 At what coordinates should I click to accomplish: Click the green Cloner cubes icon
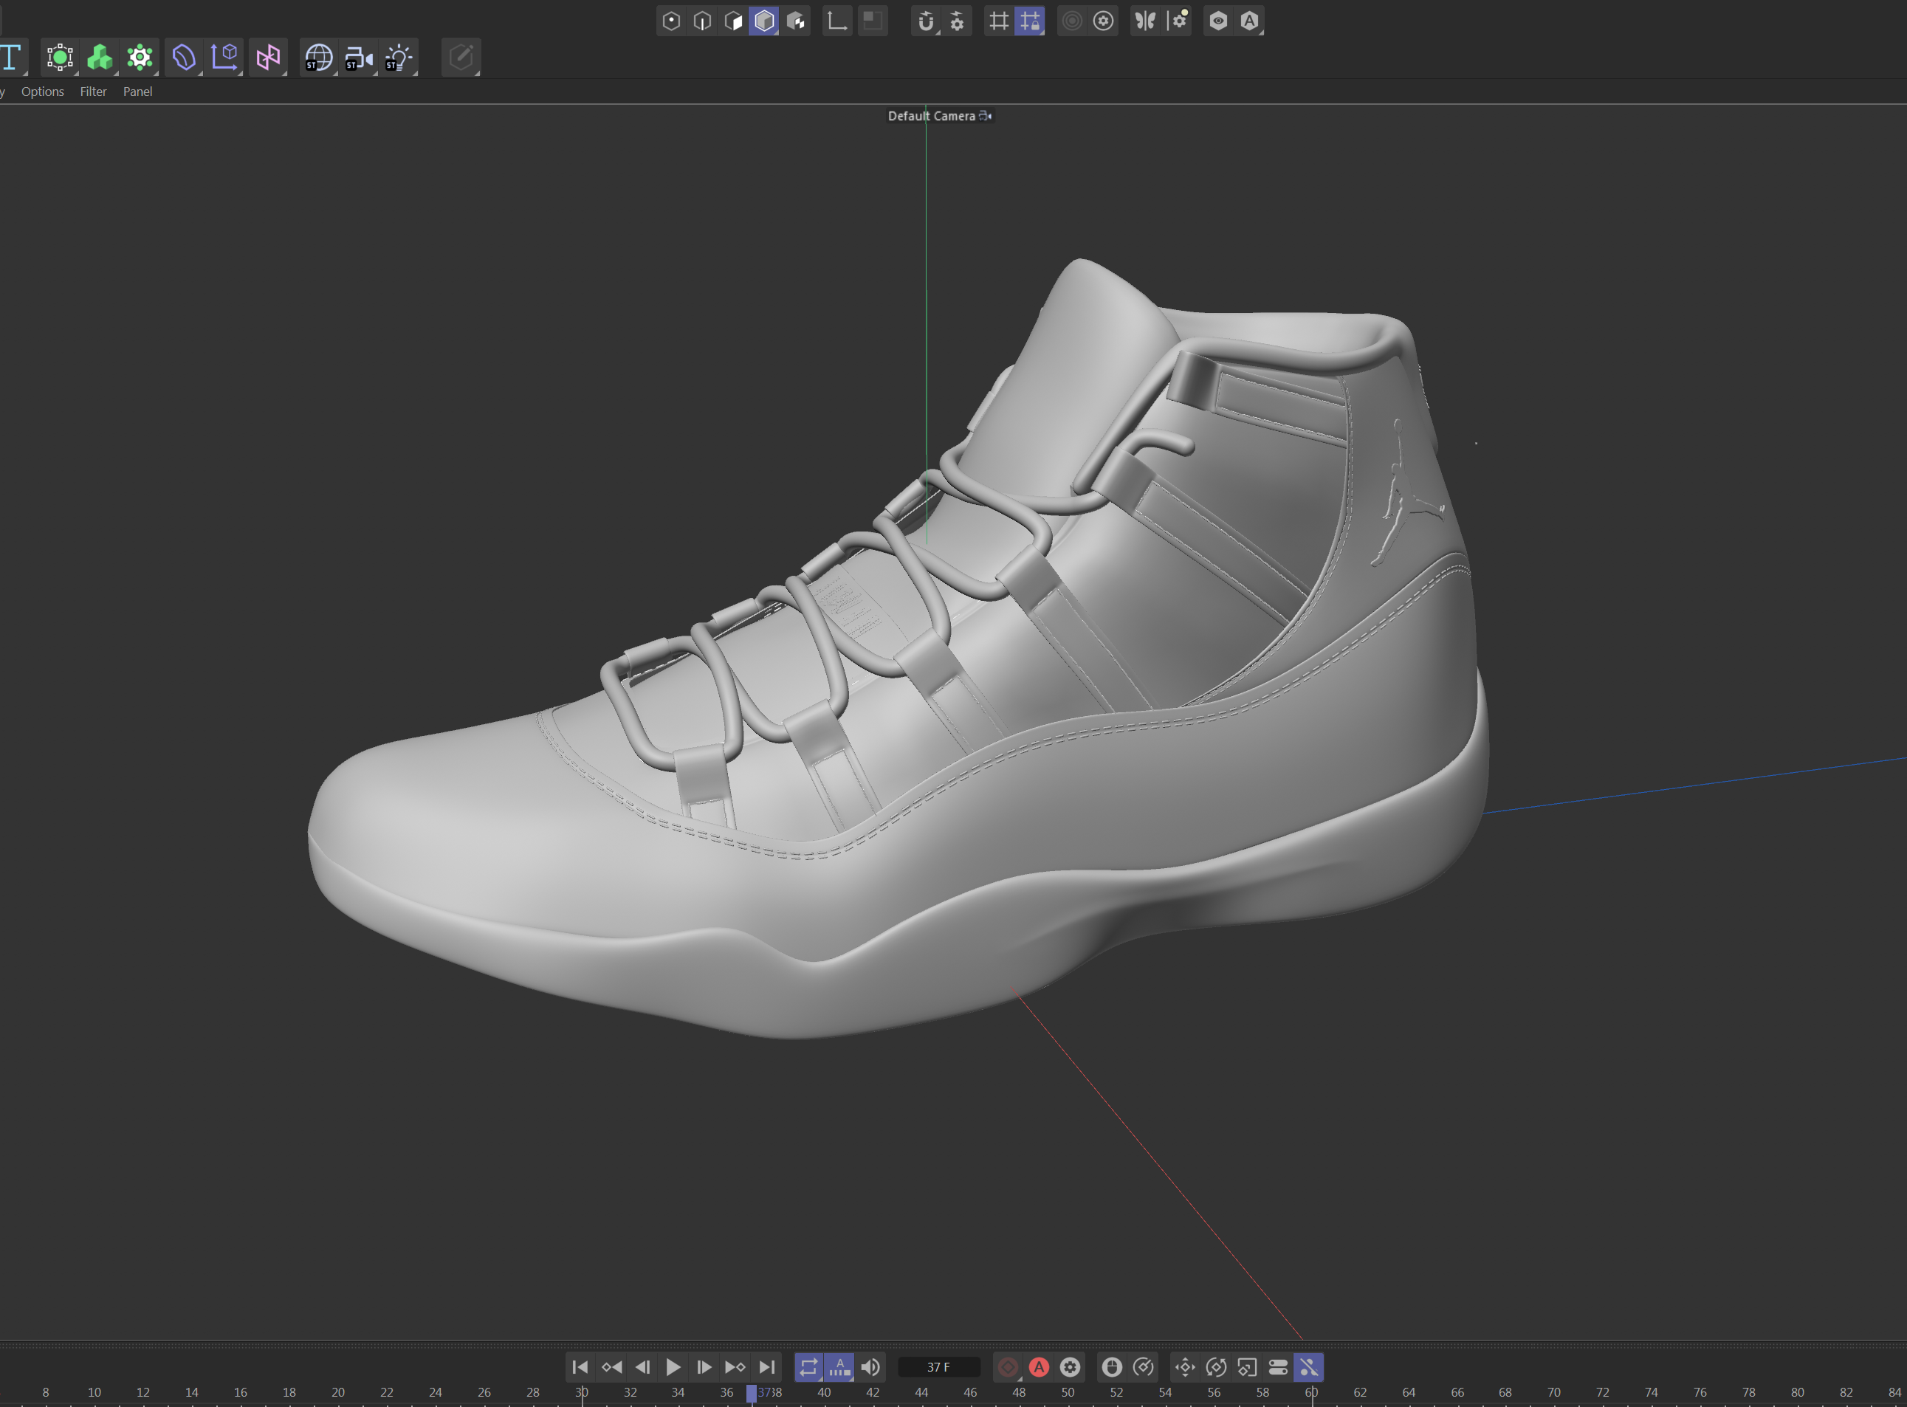click(x=100, y=58)
